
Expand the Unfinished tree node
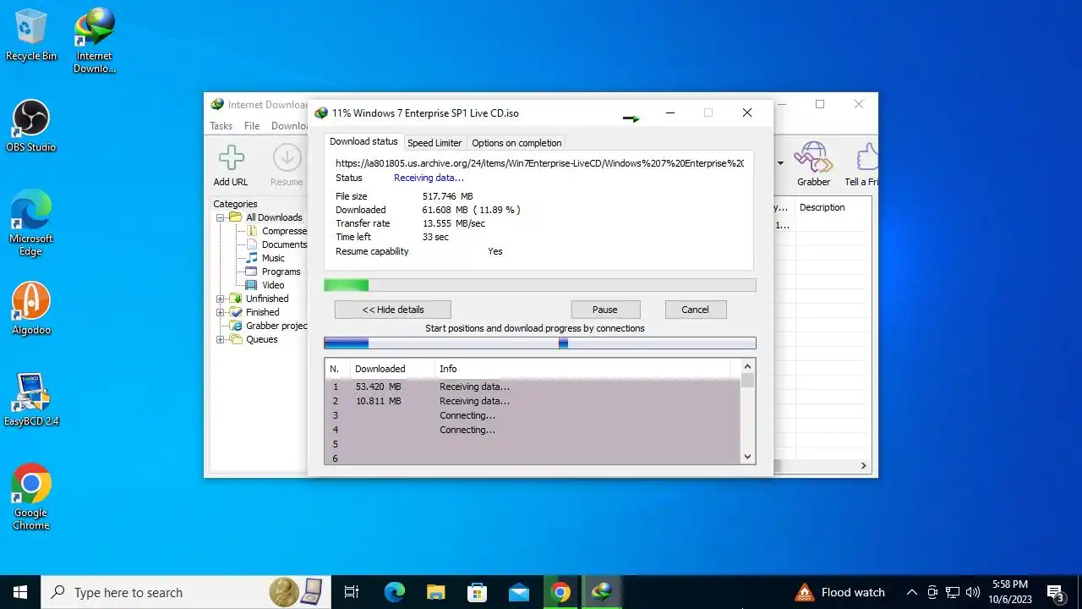pos(220,299)
